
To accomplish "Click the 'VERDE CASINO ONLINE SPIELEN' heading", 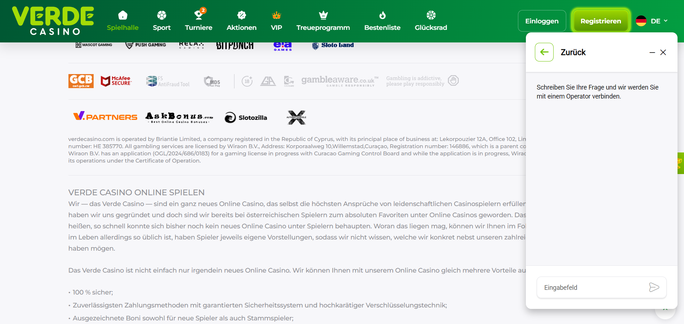I will point(137,192).
